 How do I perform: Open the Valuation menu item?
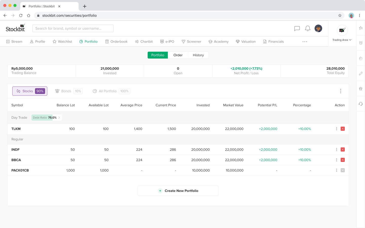[x=246, y=42]
